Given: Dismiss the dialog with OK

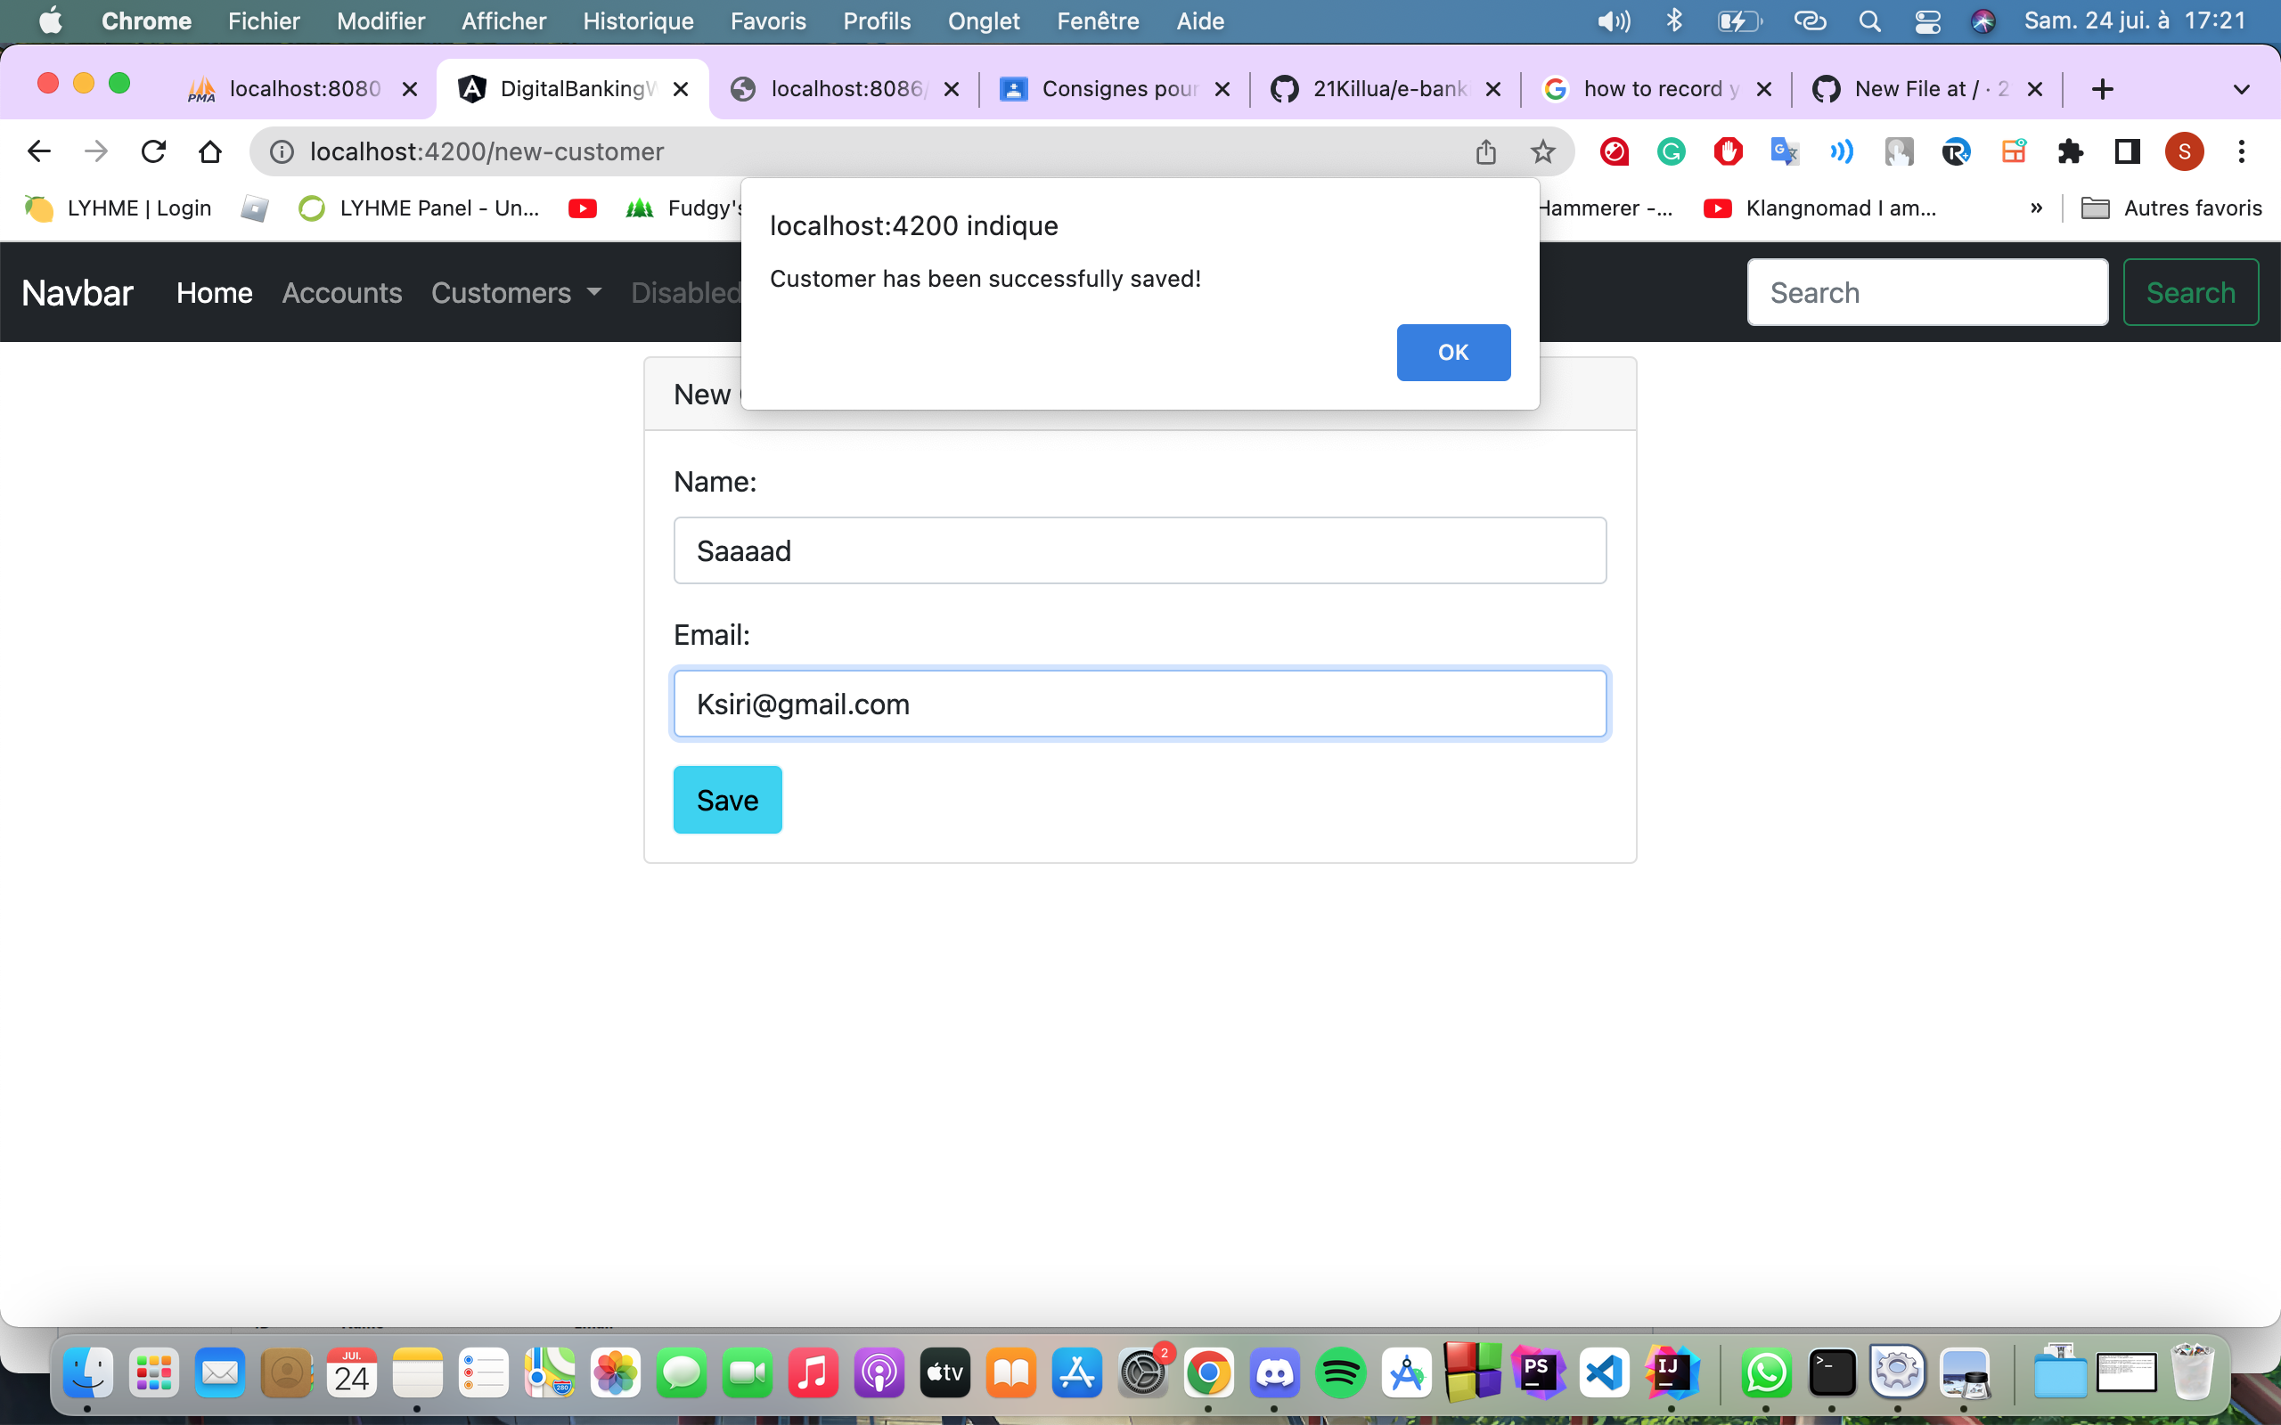Looking at the screenshot, I should (x=1452, y=352).
